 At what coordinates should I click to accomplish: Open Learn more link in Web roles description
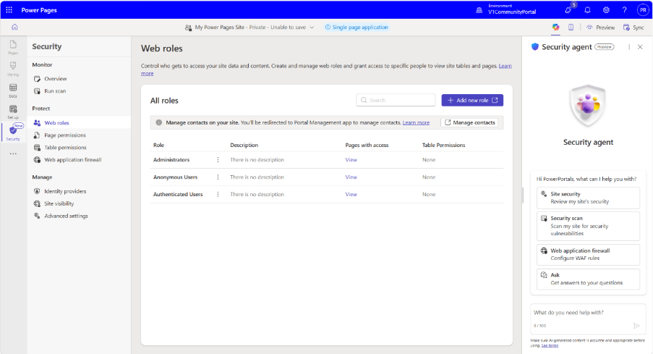pos(505,66)
